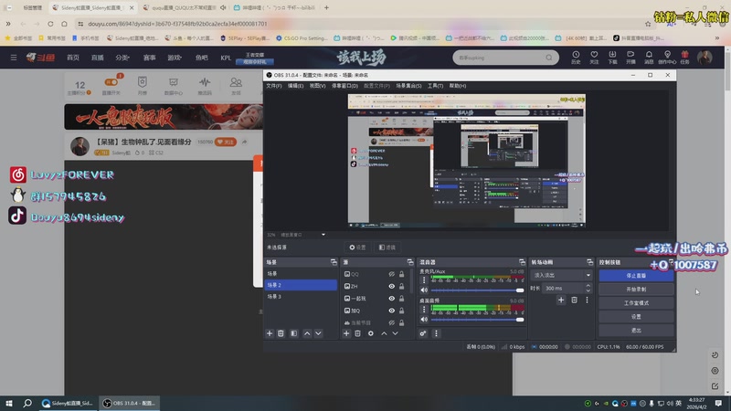The height and width of the screenshot is (411, 731).
Task: Toggle lock on 一起玩 source
Action: coord(401,299)
